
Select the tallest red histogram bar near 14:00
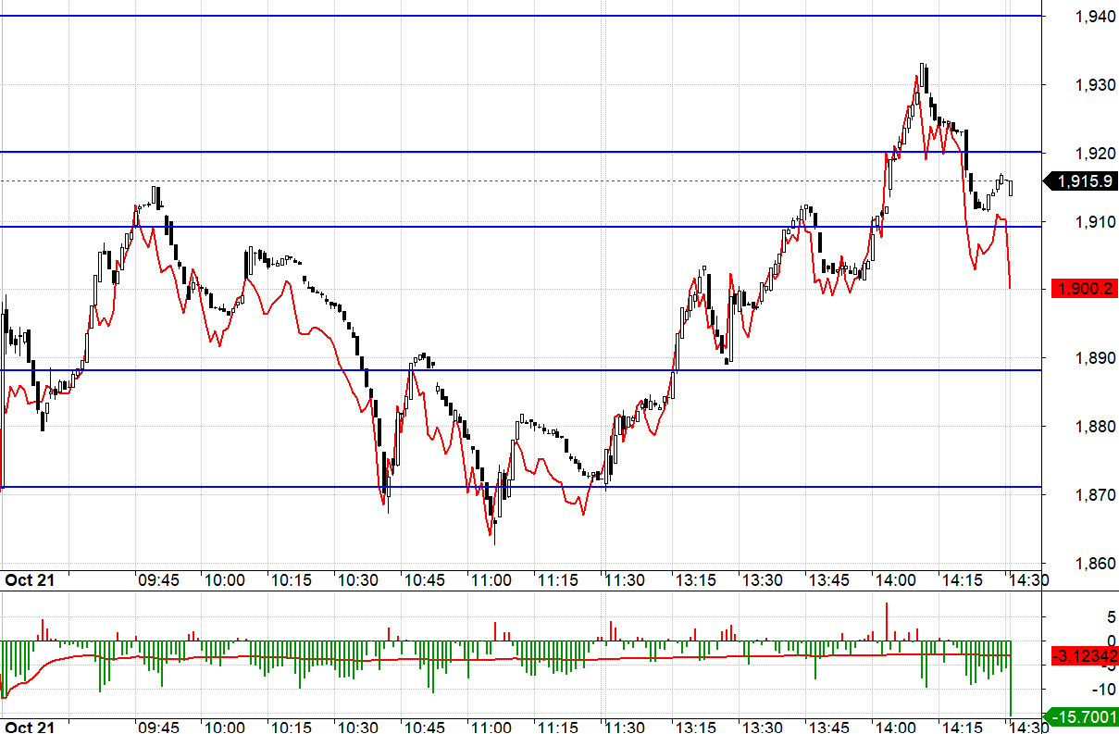[887, 621]
